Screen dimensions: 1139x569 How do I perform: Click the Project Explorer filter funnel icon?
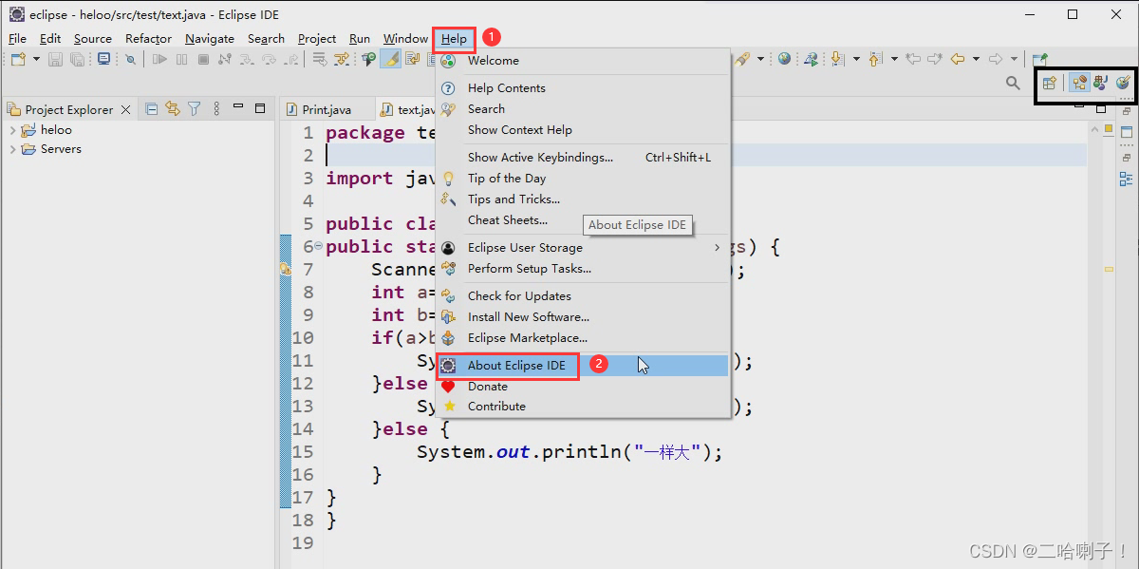(x=195, y=108)
